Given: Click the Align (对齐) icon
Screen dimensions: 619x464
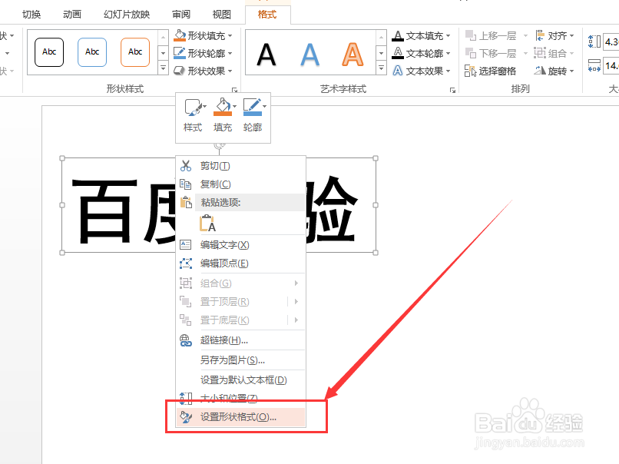Looking at the screenshot, I should pos(540,35).
